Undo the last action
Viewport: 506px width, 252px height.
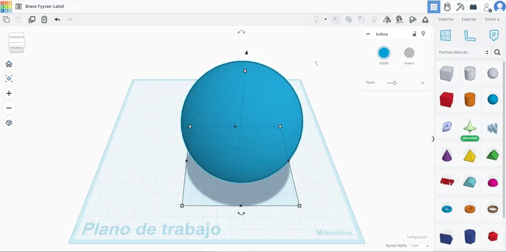click(x=57, y=20)
